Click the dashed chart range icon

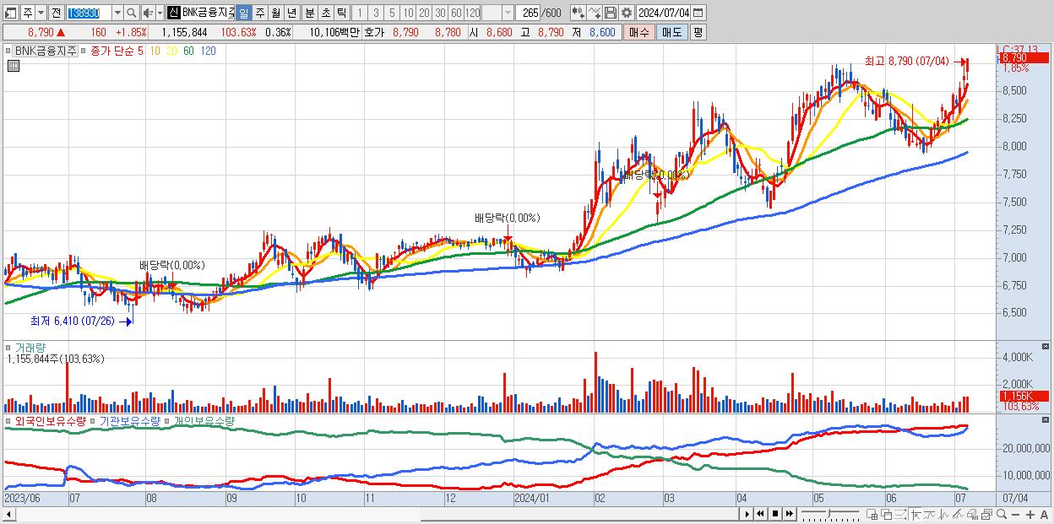point(900,514)
